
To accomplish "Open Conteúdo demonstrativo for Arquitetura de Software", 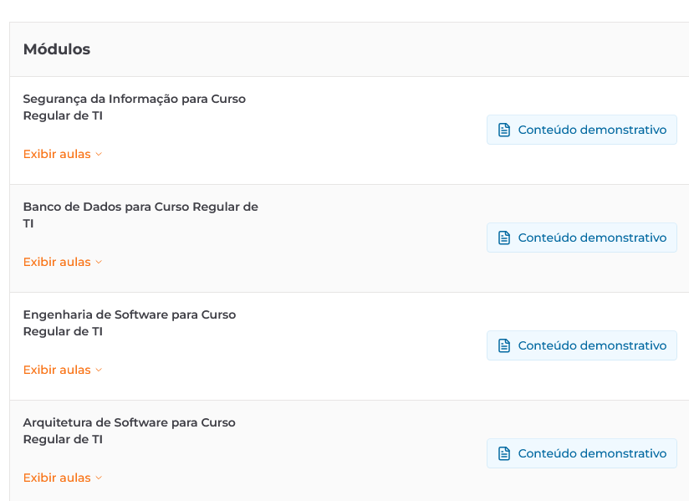I will click(582, 453).
